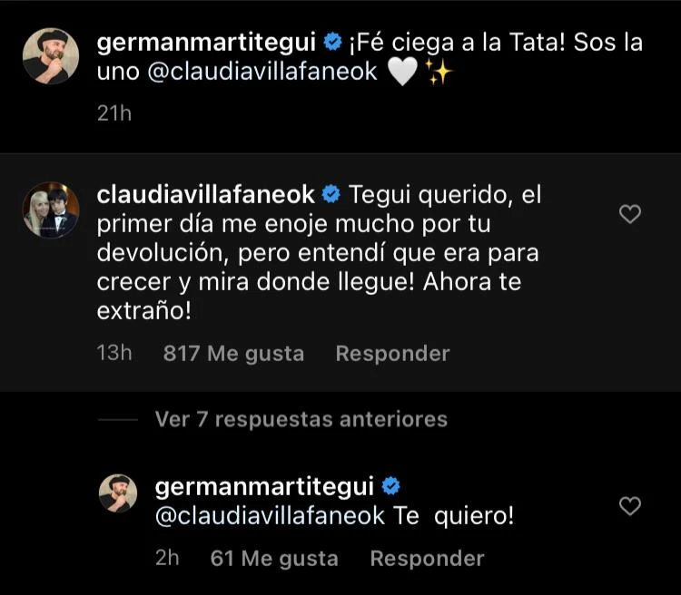This screenshot has height=595, width=681.
Task: Click the 13h timestamp on claudiavillafaneok's comment
Action: (x=114, y=353)
